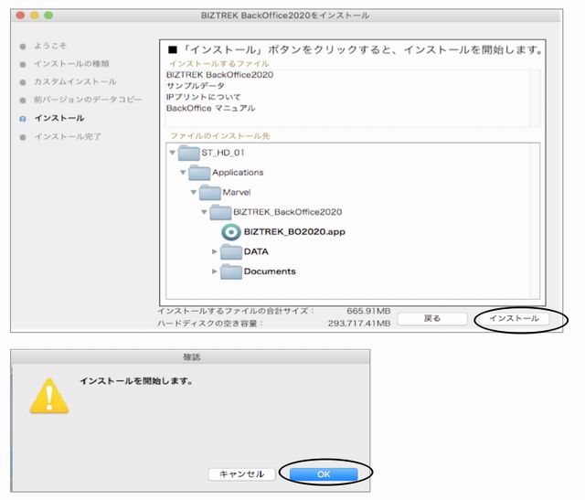585x500 pixels.
Task: Click the インストール button to start
Action: click(513, 318)
